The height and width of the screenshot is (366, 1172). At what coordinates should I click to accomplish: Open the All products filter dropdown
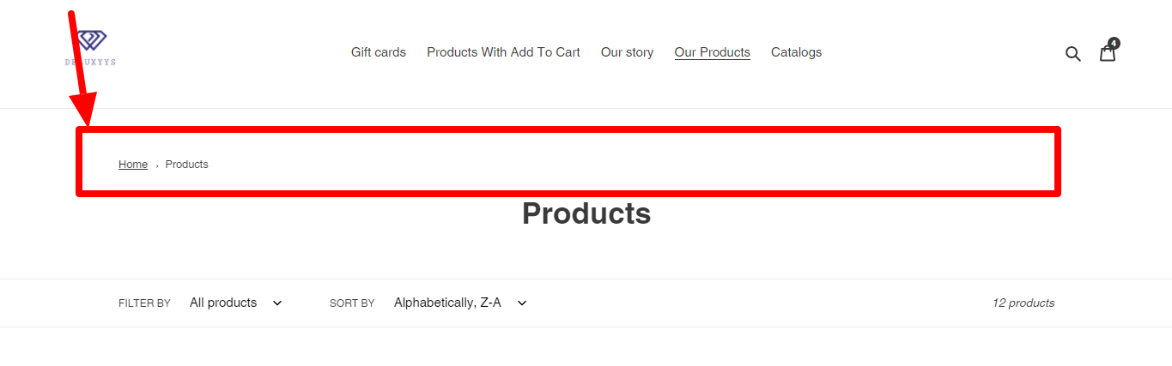coord(224,303)
